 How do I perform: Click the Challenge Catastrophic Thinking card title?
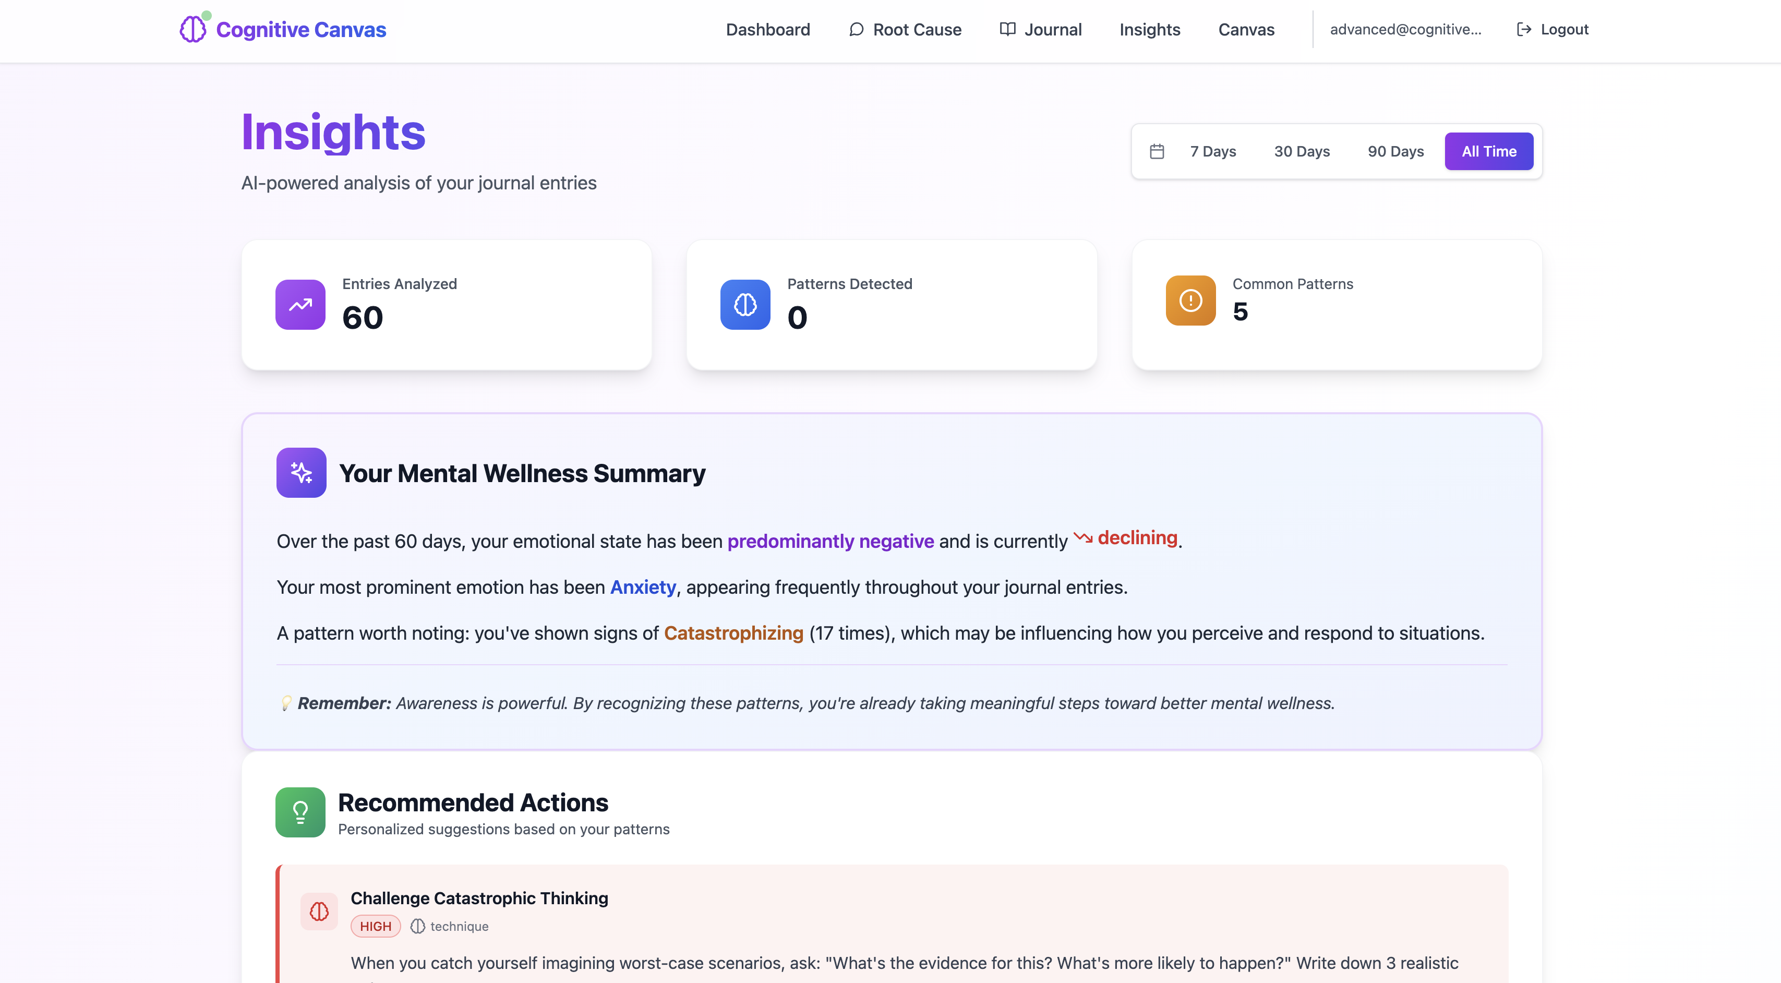(479, 898)
